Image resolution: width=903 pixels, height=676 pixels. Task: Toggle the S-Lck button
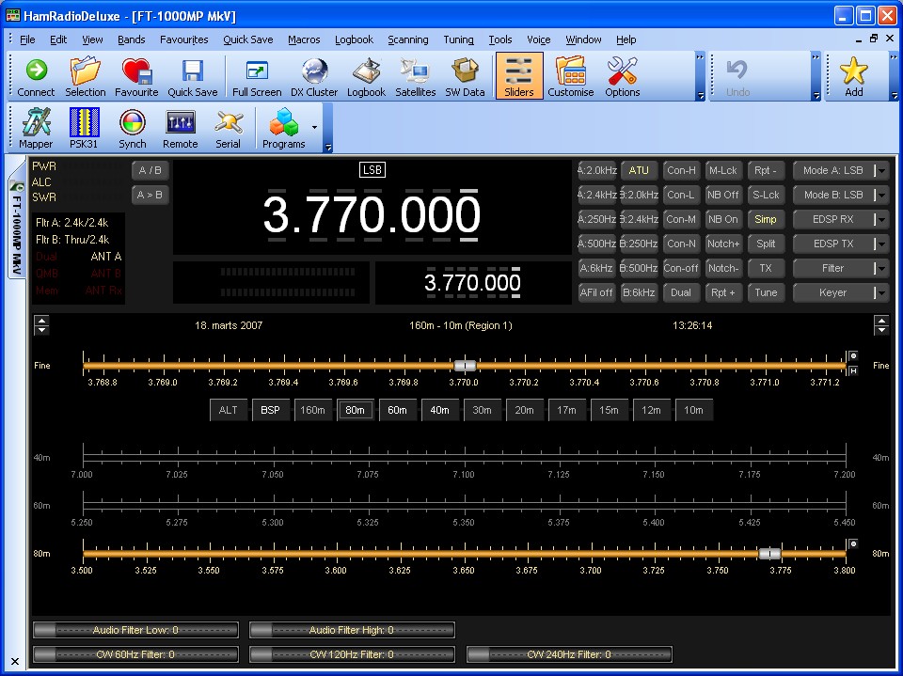pos(766,195)
